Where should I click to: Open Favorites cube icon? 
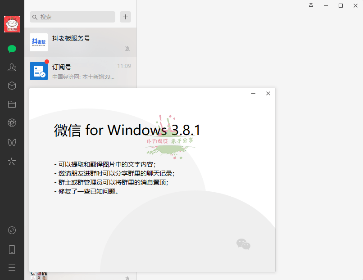(12, 86)
